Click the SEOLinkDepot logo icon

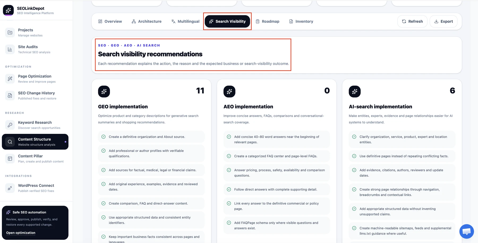[8, 10]
